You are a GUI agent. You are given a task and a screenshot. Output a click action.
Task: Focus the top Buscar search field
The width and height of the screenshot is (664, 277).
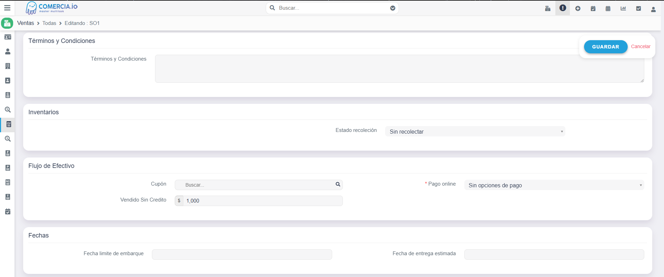coord(332,8)
